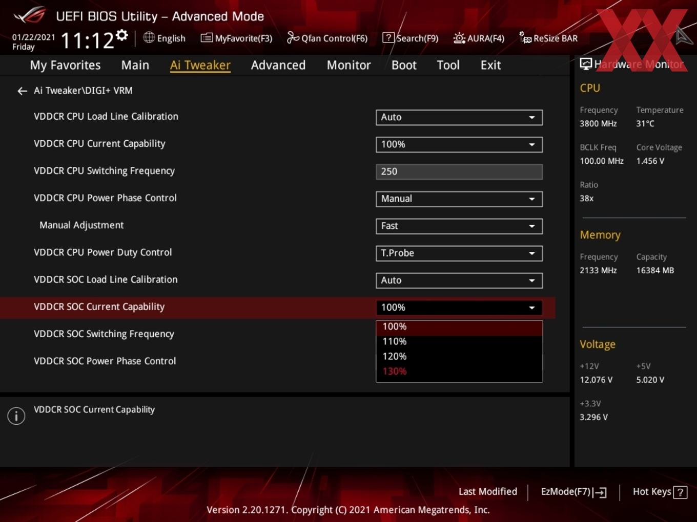The width and height of the screenshot is (697, 522).
Task: Open Manual Adjustment dropdown set to Fast
Action: [459, 226]
